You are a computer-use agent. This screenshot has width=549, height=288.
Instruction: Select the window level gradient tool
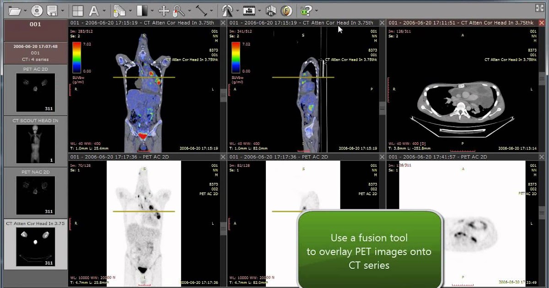142,10
